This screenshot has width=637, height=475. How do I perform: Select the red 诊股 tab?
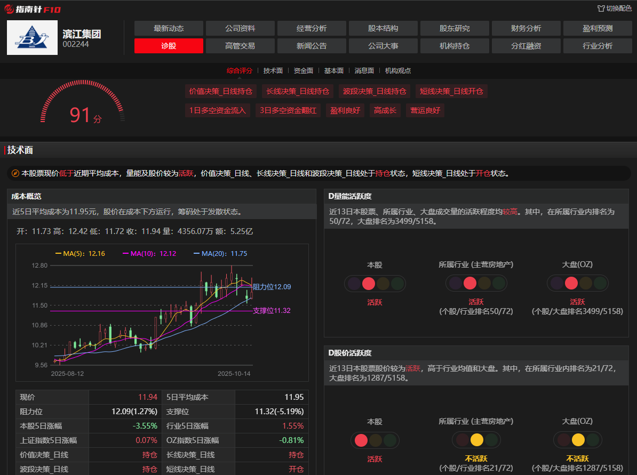(169, 46)
